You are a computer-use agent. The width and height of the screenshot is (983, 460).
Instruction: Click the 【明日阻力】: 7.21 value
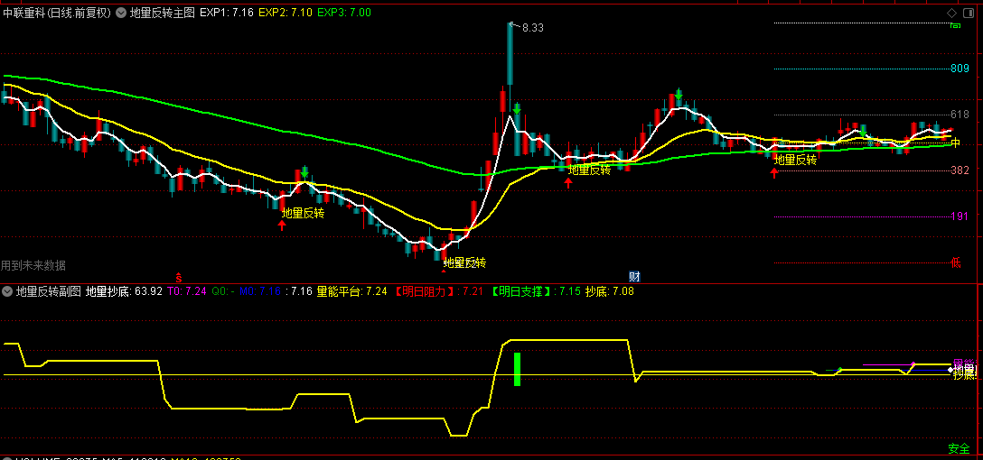tap(438, 291)
